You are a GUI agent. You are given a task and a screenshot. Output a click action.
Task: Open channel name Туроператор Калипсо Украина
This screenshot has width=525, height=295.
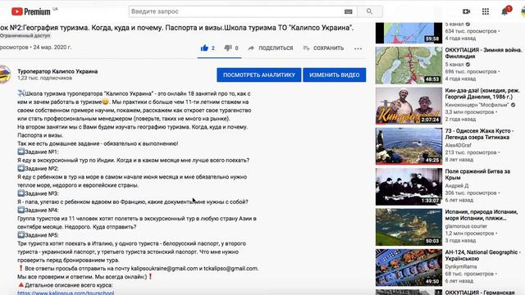pos(57,71)
